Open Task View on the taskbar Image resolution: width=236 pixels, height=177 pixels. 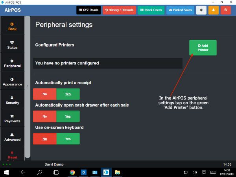tap(56, 172)
